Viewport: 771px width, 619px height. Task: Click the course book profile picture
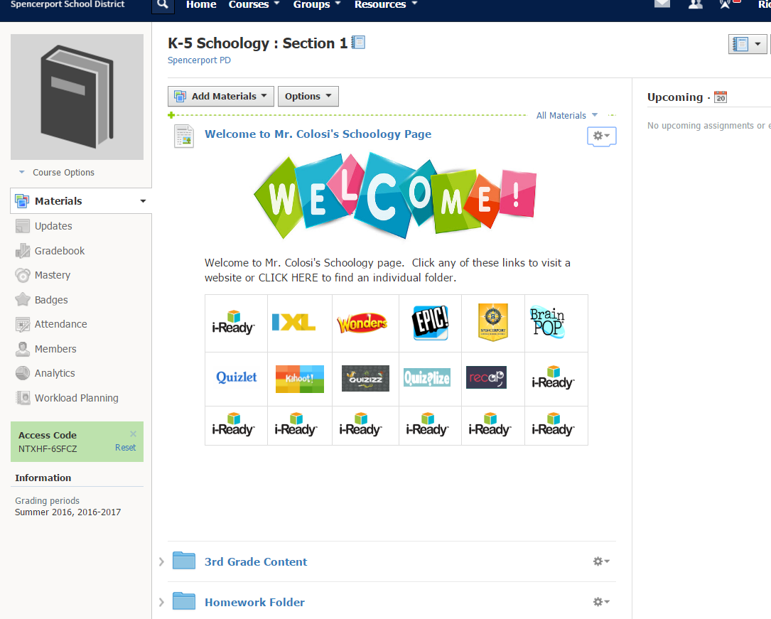coord(77,97)
